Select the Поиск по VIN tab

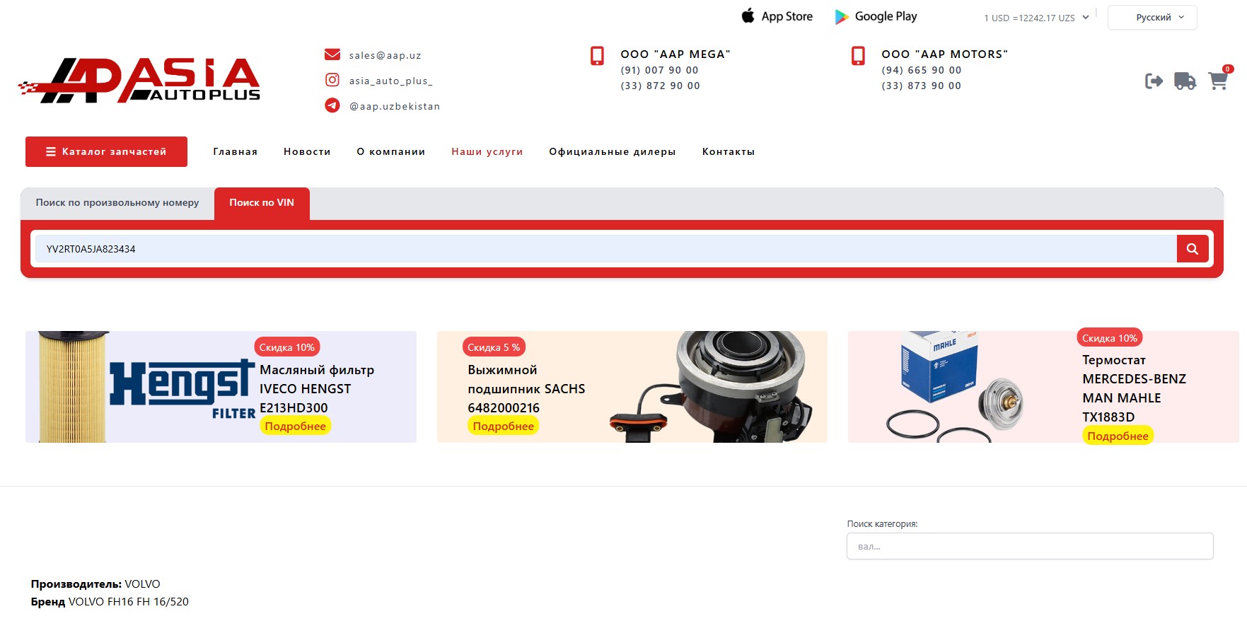[x=262, y=203]
